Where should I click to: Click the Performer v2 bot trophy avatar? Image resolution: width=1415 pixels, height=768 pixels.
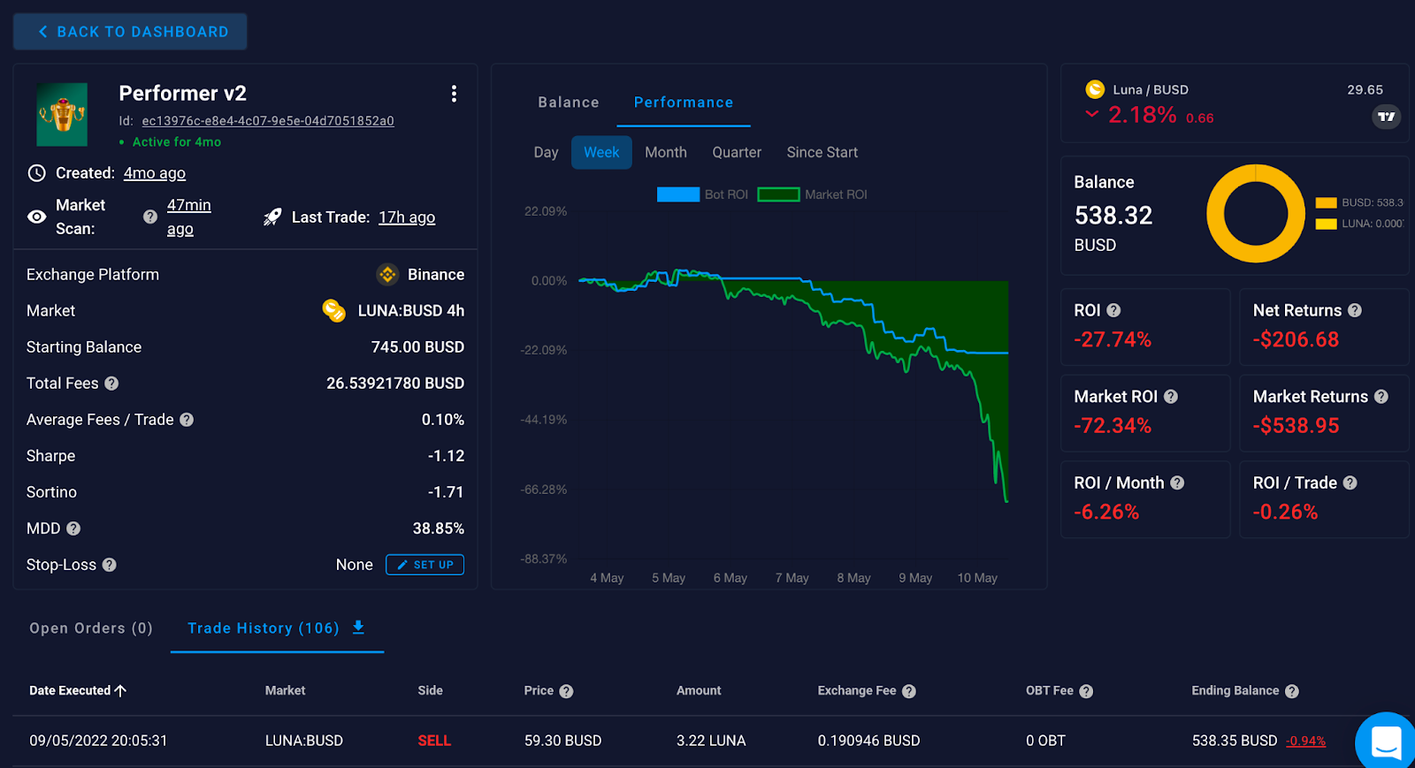62,115
